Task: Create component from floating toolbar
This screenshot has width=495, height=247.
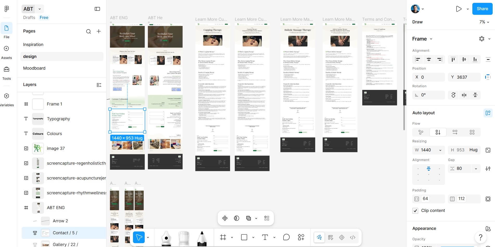Action: pos(225,218)
